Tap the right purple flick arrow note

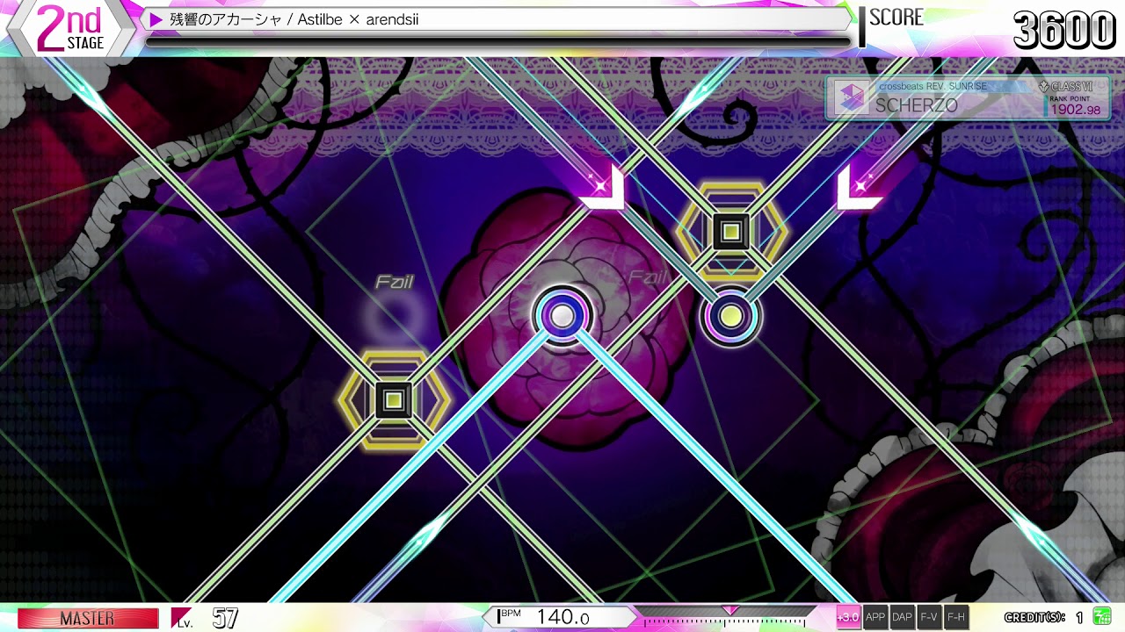(x=858, y=187)
